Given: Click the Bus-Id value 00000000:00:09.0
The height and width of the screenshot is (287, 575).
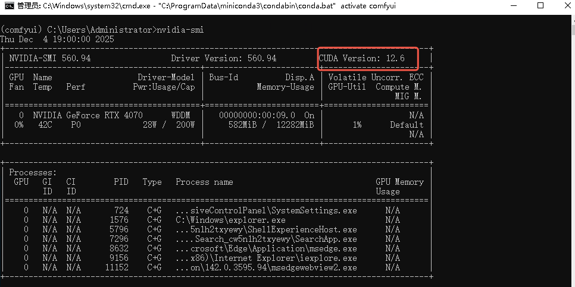Looking at the screenshot, I should pyautogui.click(x=257, y=115).
